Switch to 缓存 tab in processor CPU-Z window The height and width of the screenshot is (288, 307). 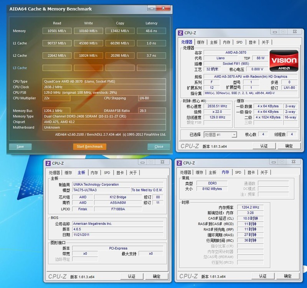tap(200, 42)
